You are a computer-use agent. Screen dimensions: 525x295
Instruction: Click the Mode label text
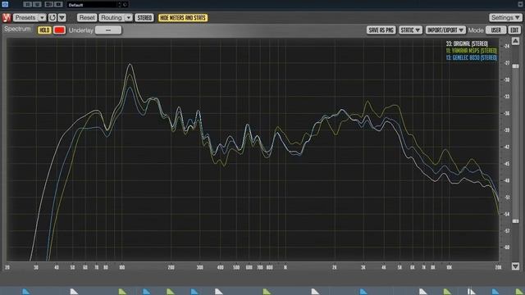point(476,30)
